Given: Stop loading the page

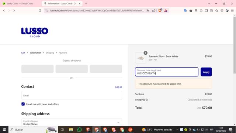Looking at the screenshot, I should (14, 11).
